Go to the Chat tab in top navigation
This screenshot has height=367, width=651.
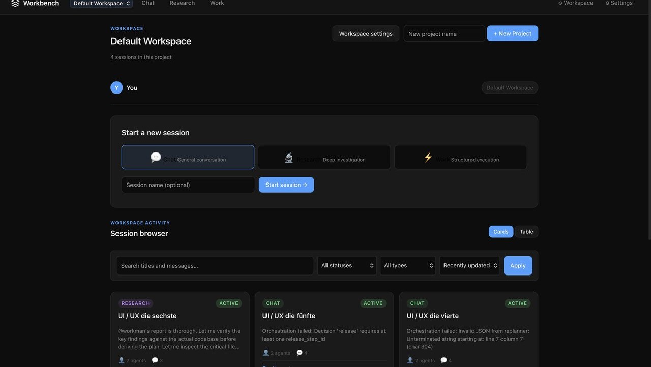(x=148, y=3)
